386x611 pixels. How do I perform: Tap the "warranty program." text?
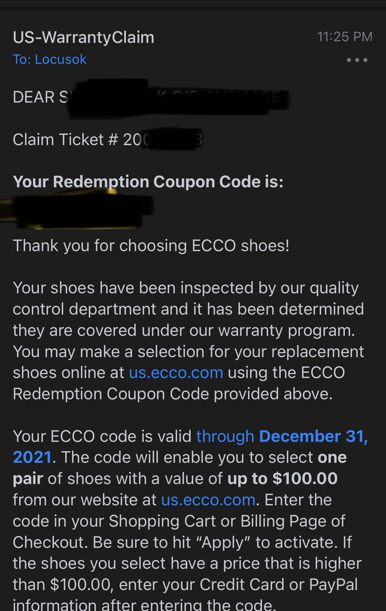tap(286, 330)
